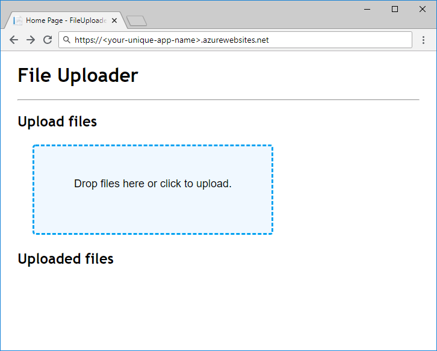Close the browser window
Screen dimensions: 437x351
423,9
